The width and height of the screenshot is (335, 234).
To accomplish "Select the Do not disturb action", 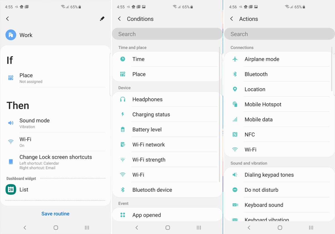I will pyautogui.click(x=279, y=190).
